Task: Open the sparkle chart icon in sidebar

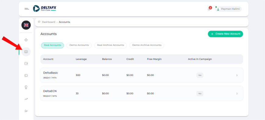Action: (26, 111)
